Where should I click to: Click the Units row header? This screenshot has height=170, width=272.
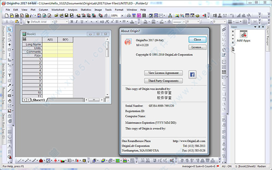point(32,48)
